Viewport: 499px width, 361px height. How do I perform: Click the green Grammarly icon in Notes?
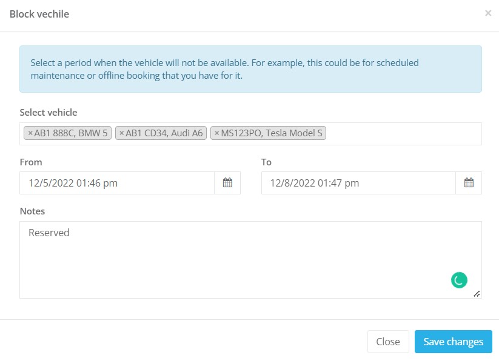coord(459,280)
